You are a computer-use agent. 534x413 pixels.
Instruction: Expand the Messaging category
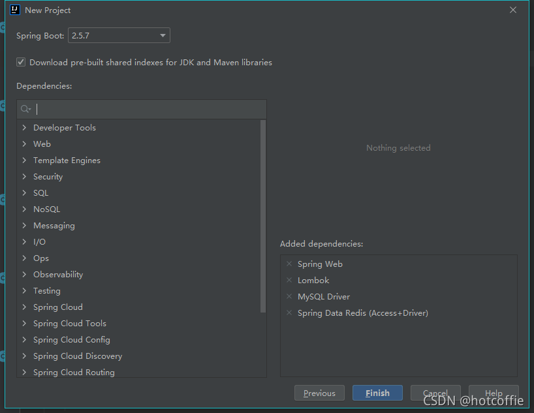click(x=24, y=225)
